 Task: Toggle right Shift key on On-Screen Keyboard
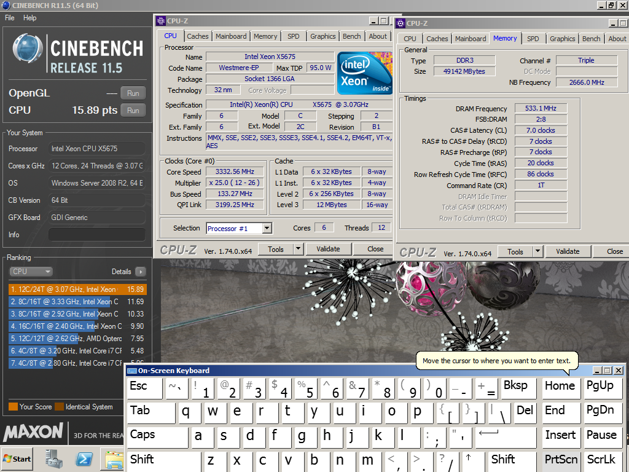click(513, 462)
